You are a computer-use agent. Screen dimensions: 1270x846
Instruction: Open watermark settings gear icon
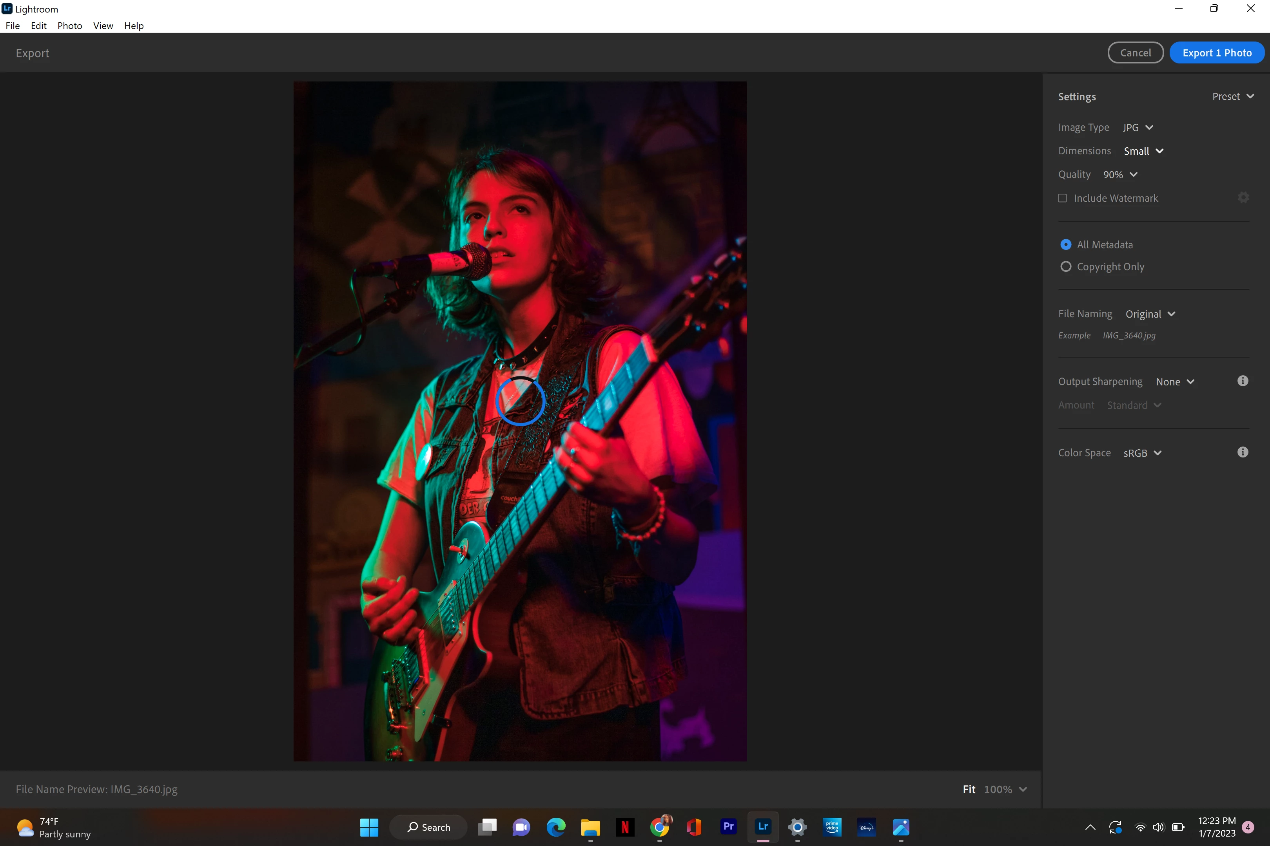1243,197
